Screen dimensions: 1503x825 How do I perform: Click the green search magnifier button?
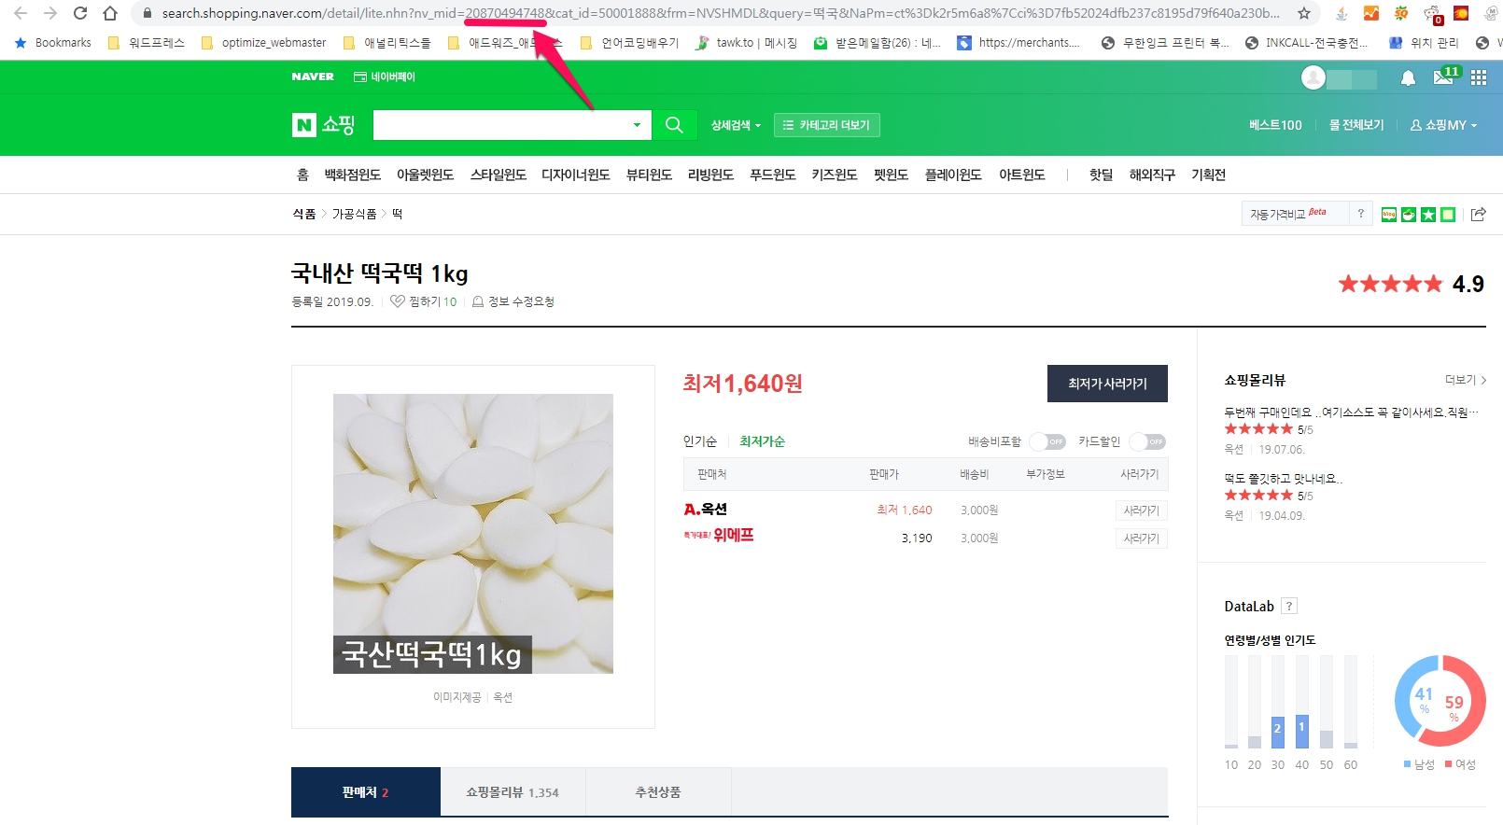(674, 125)
